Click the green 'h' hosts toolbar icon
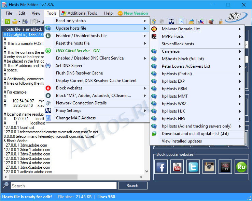 [8, 21]
